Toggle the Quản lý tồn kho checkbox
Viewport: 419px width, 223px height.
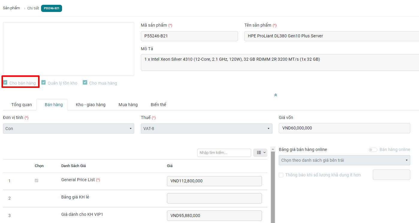[43, 83]
